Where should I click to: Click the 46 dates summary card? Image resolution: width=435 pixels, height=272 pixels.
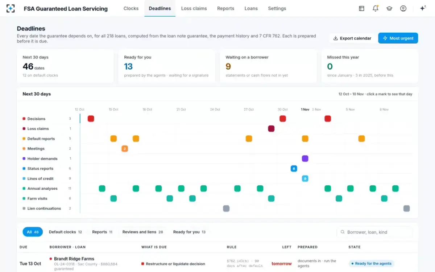click(65, 66)
